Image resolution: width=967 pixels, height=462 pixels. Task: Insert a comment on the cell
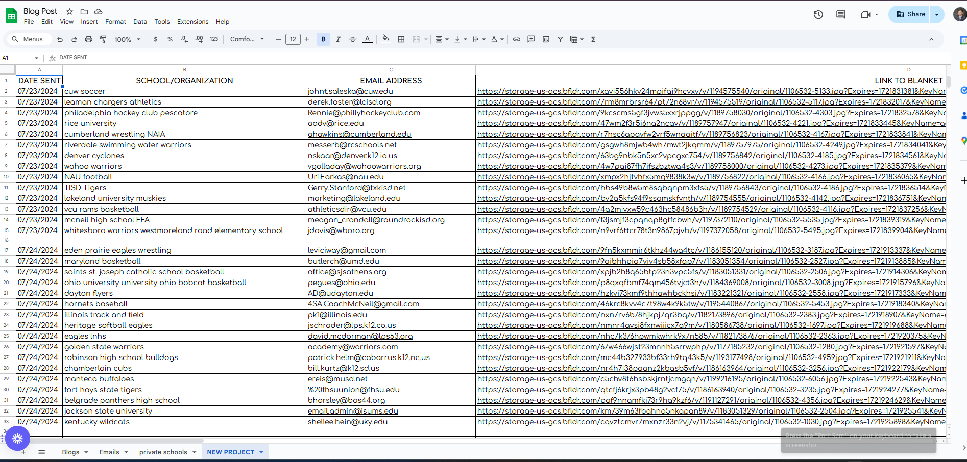531,39
